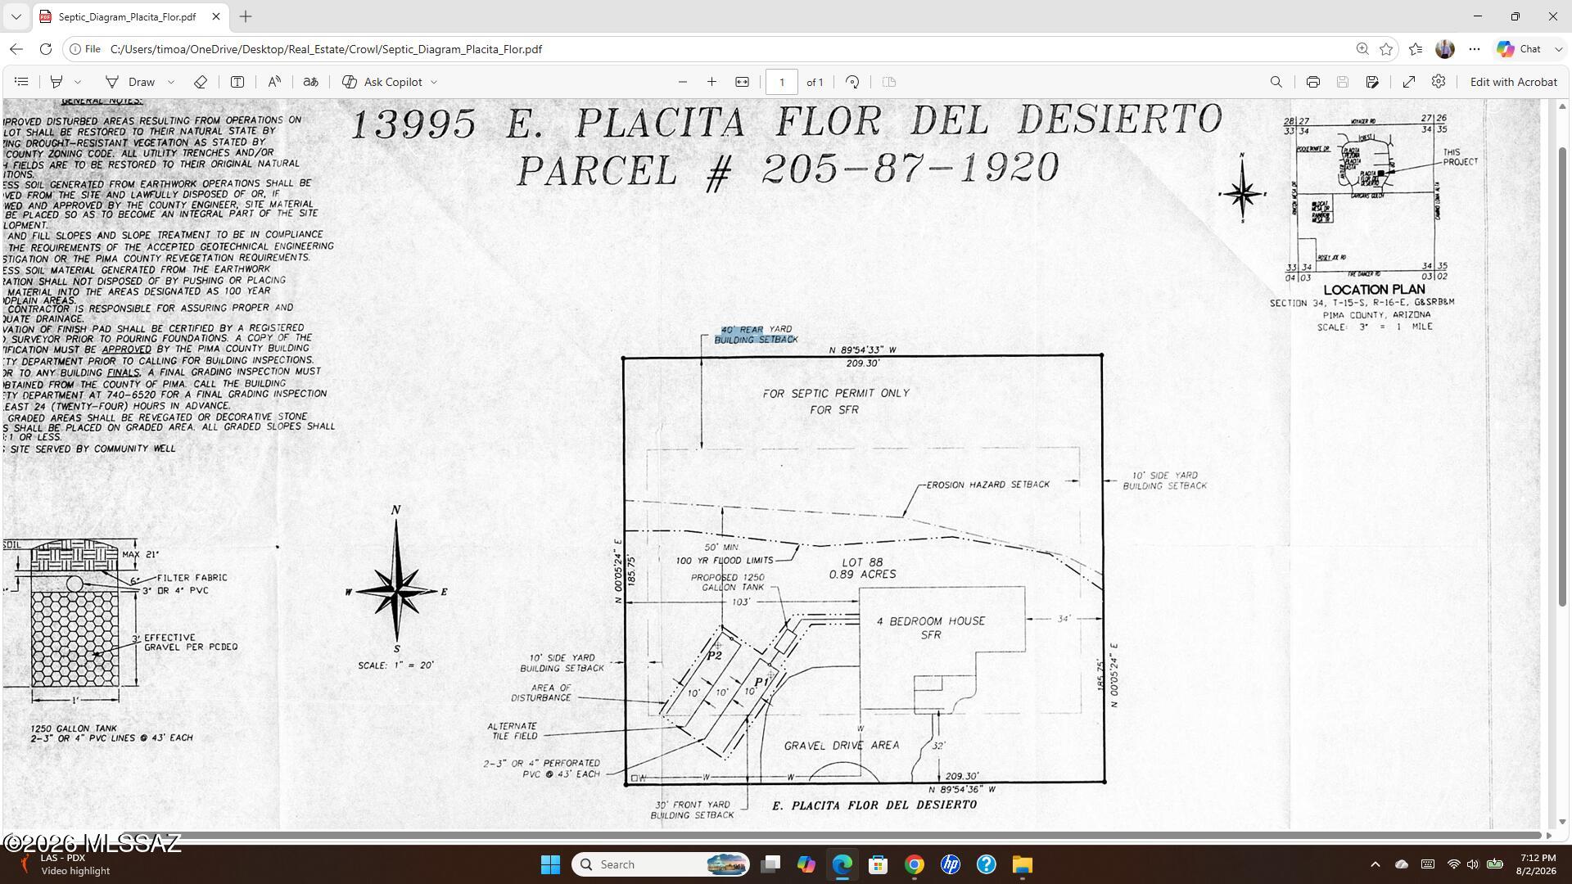
Task: Print the PDF document
Action: pos(1313,82)
